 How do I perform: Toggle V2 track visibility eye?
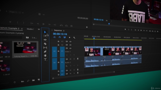coord(70,45)
